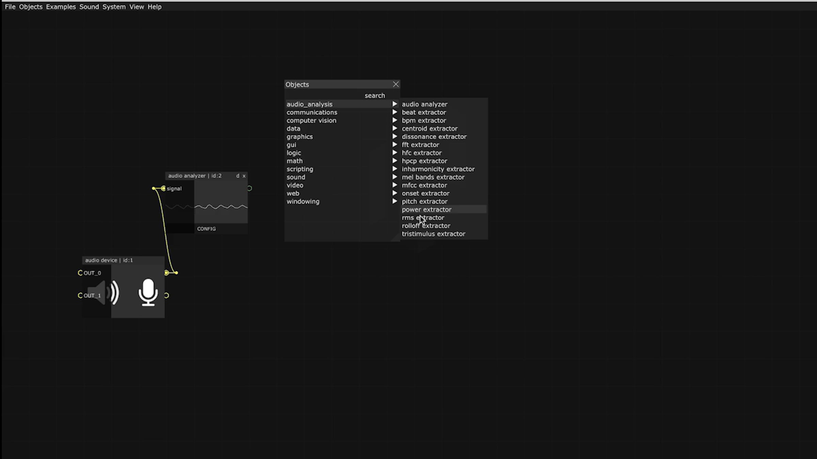Expand the logic category arrow

click(x=395, y=153)
